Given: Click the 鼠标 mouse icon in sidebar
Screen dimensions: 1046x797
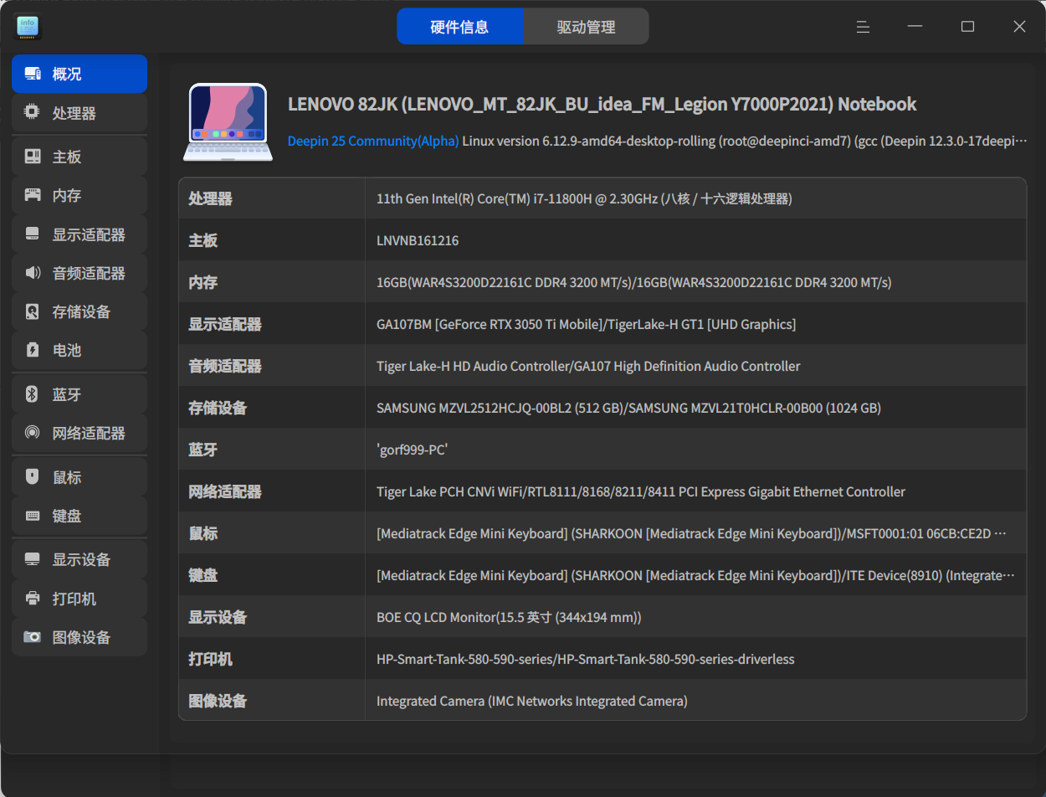Looking at the screenshot, I should tap(33, 477).
